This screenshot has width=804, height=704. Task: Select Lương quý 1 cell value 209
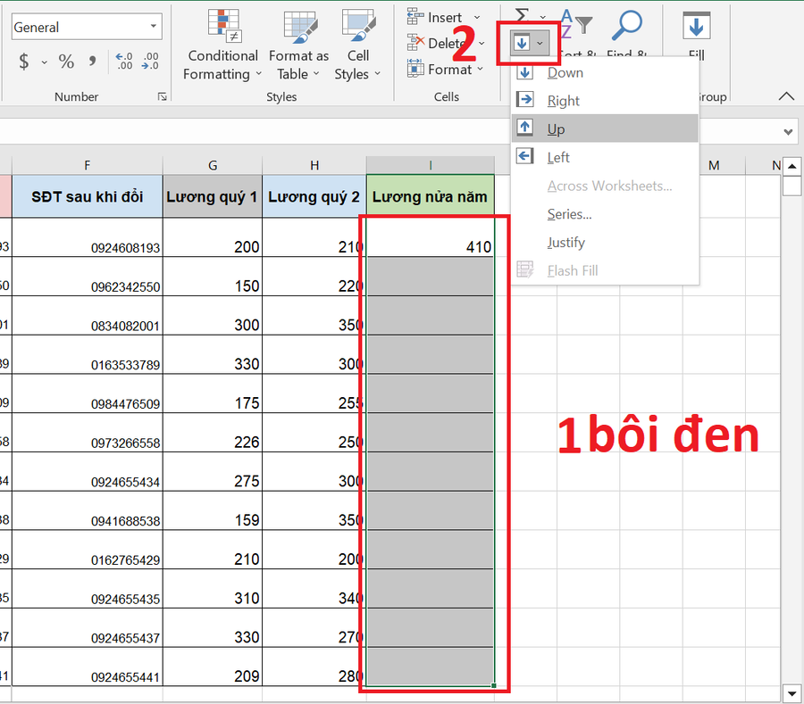point(213,667)
